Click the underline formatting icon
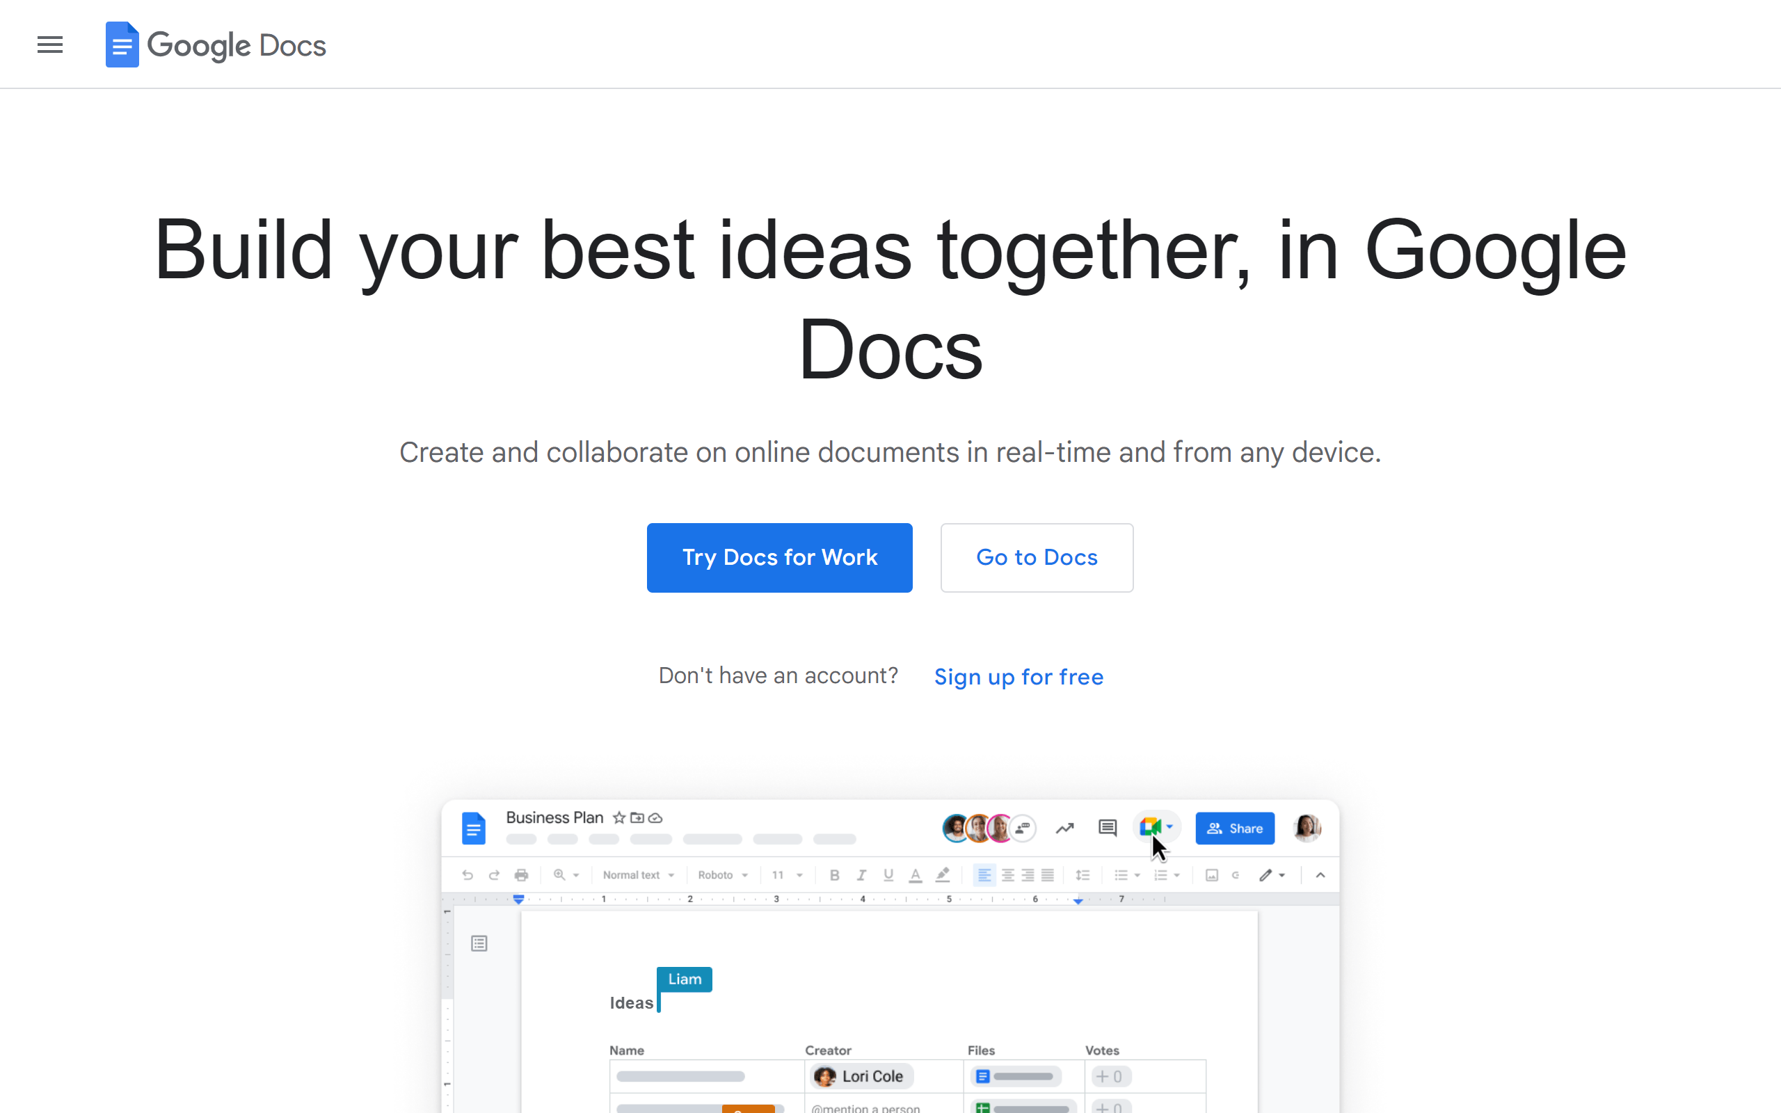The image size is (1781, 1113). (888, 874)
